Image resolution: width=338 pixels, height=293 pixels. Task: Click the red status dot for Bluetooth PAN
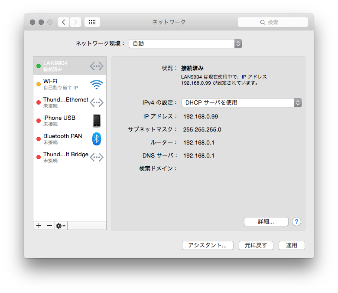click(39, 139)
